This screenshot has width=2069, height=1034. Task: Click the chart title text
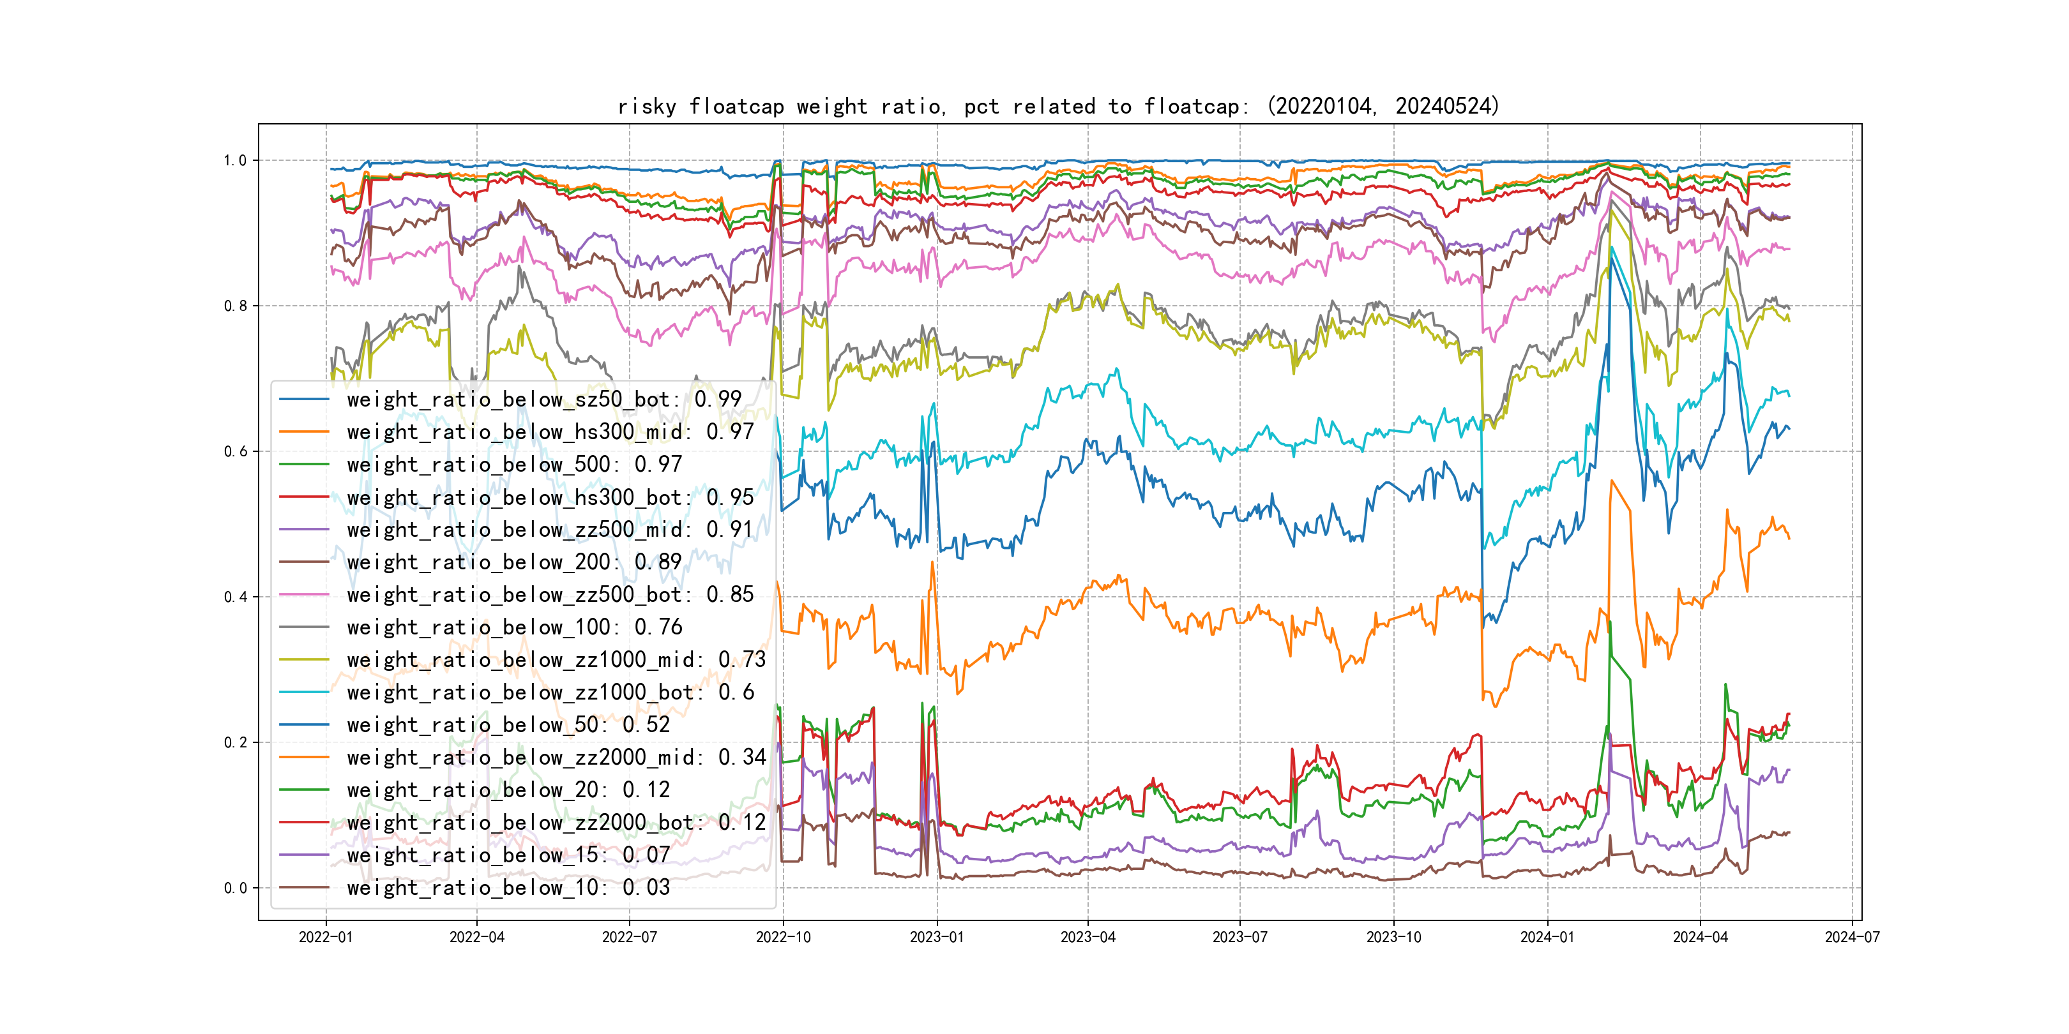pos(1057,107)
